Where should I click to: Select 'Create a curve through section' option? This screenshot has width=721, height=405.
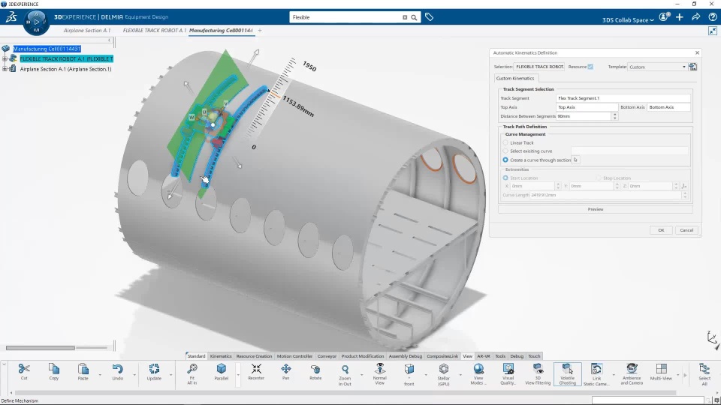505,160
